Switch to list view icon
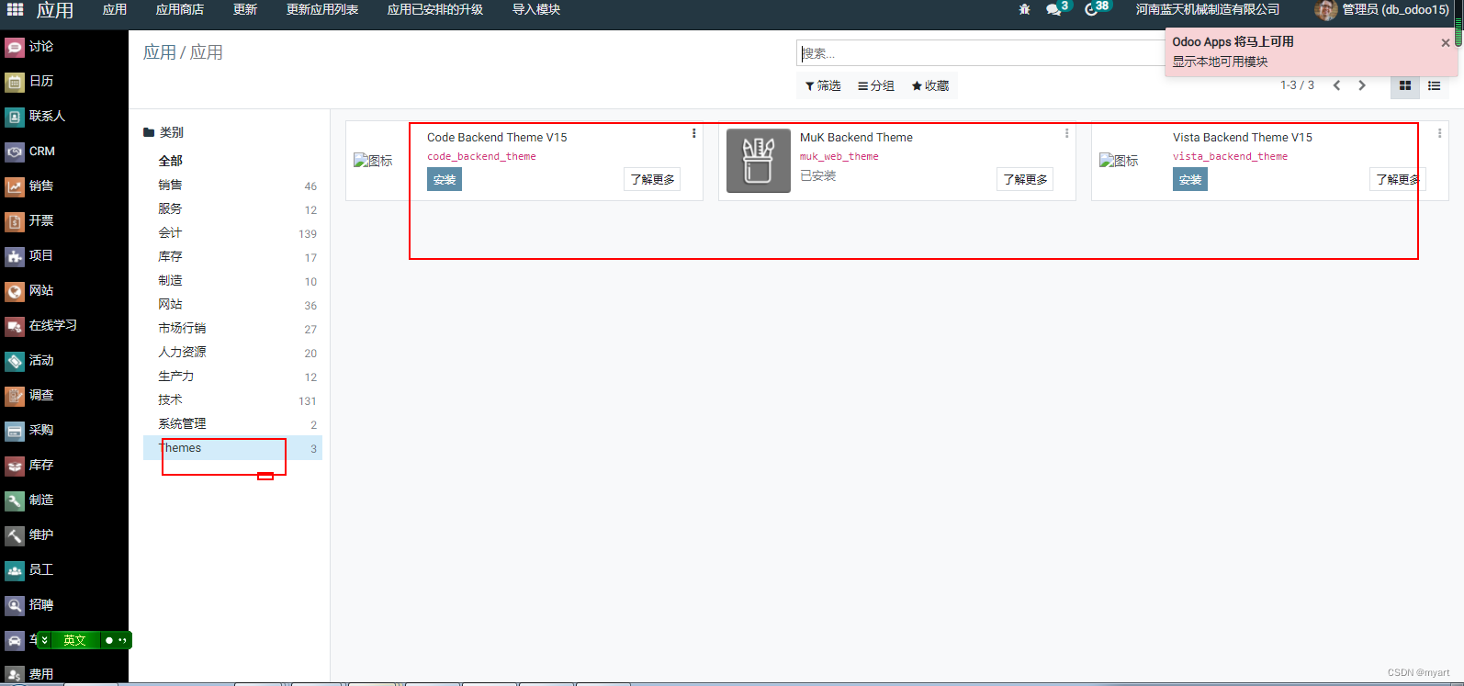Viewport: 1464px width, 686px height. [x=1434, y=85]
